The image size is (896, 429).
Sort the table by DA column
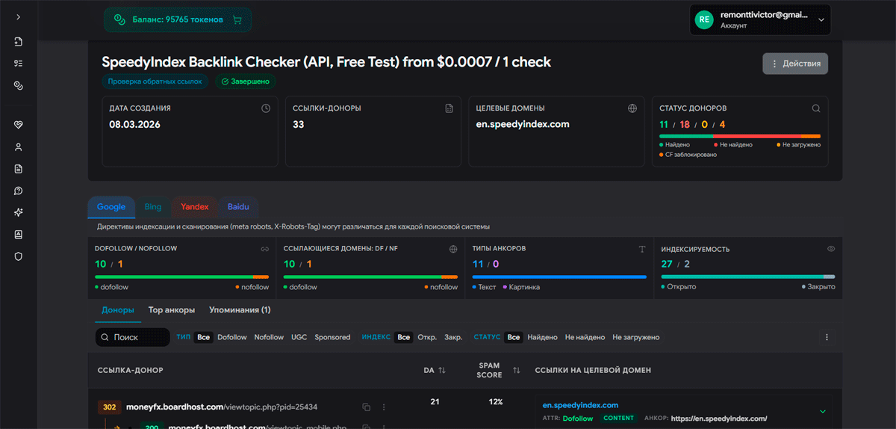coord(441,370)
